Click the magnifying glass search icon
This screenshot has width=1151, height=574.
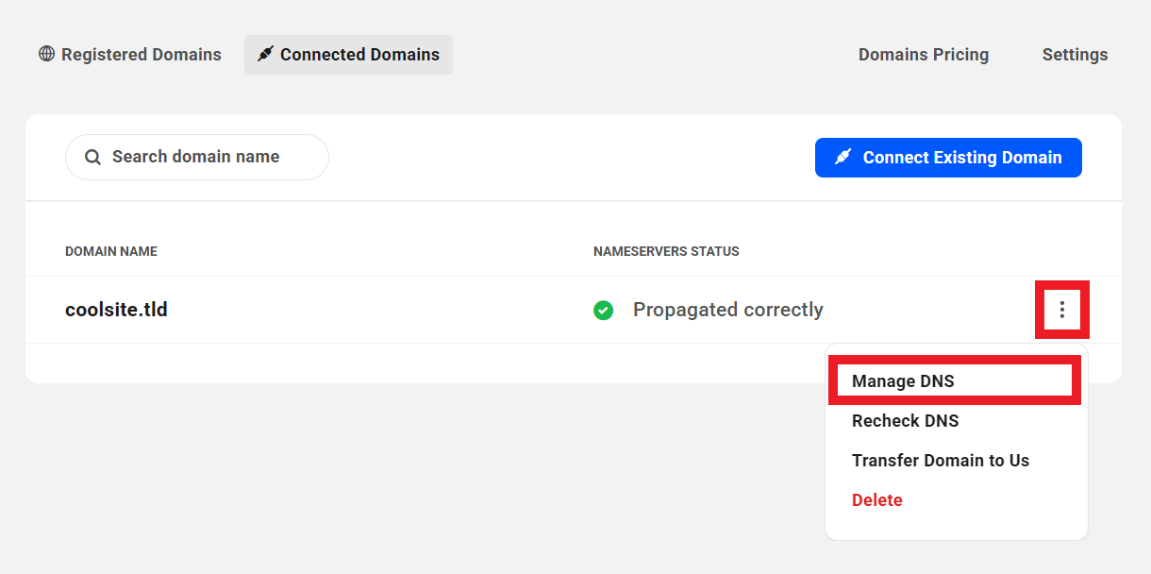coord(92,158)
